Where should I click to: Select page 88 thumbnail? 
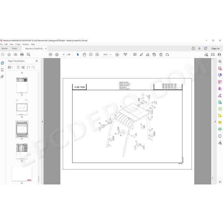click(x=22, y=151)
